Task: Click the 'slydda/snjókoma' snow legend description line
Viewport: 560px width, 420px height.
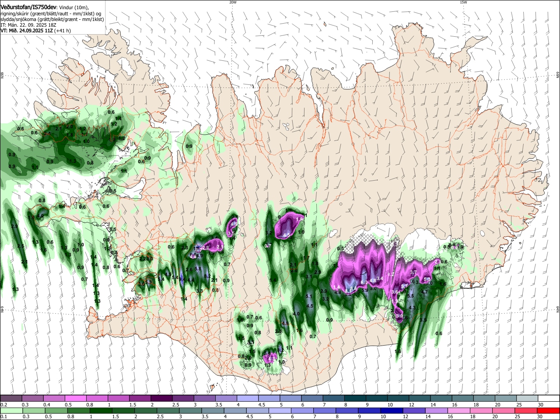Action: point(52,19)
